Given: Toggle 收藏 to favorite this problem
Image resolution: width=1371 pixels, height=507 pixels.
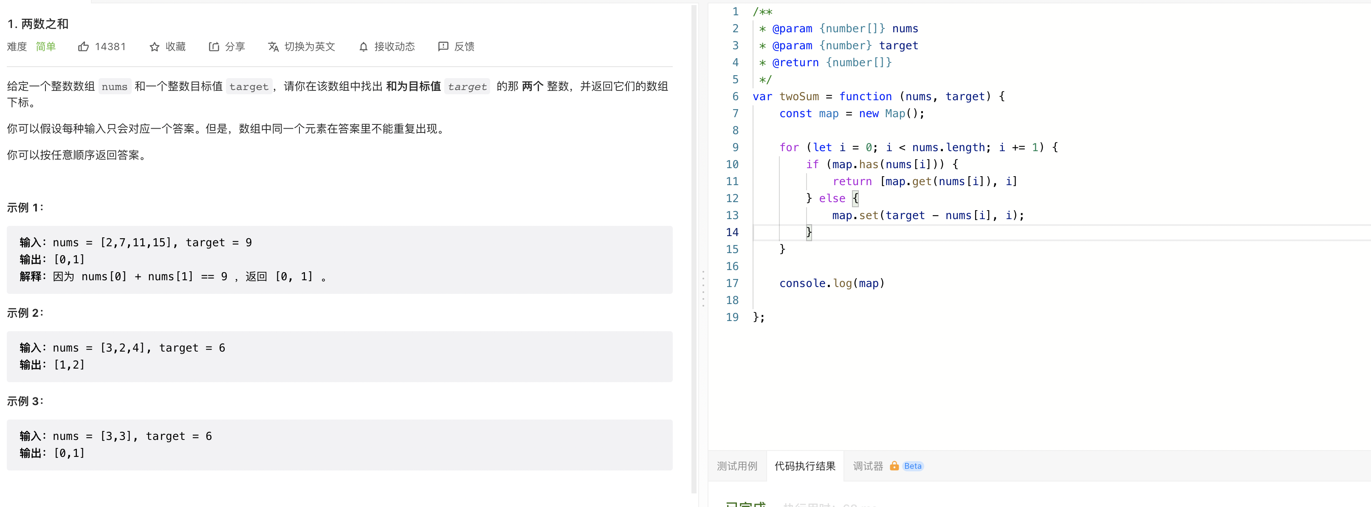Looking at the screenshot, I should click(168, 47).
